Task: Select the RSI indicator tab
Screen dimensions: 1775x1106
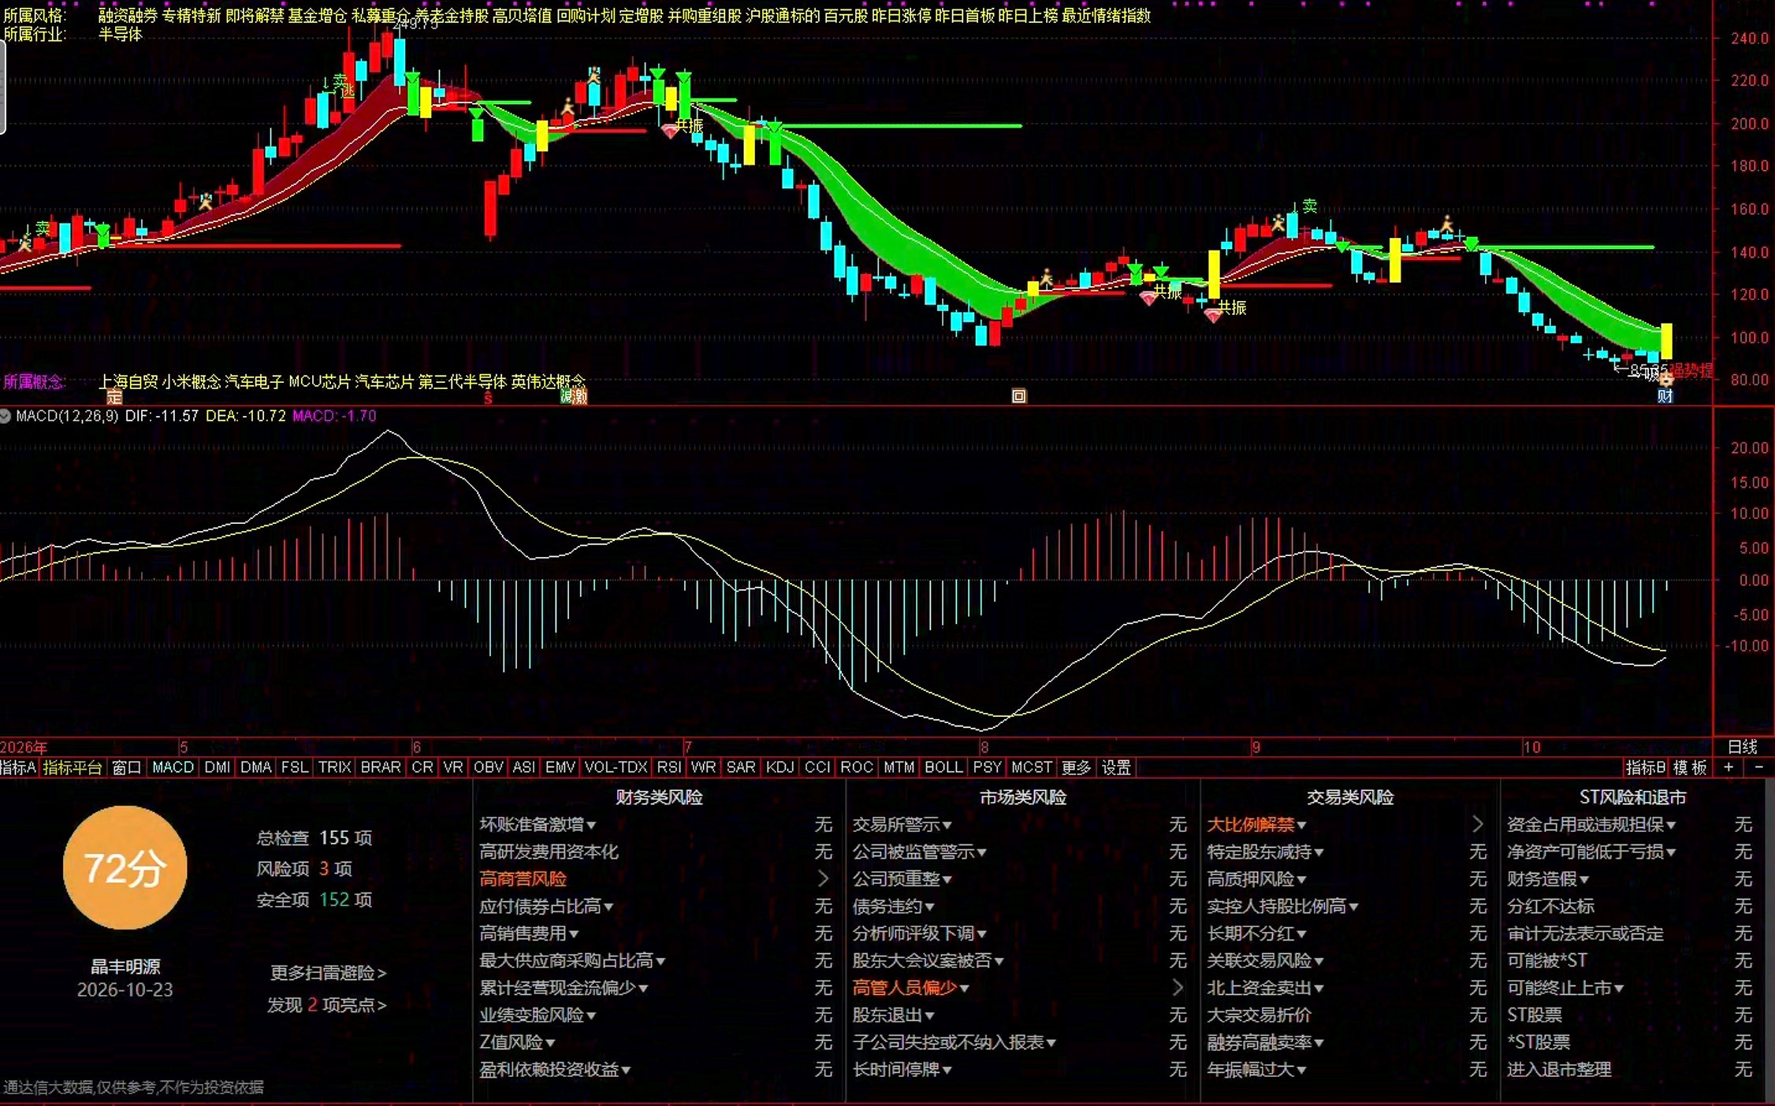Action: tap(669, 767)
